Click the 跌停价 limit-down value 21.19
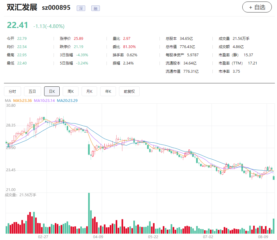 click(79, 47)
